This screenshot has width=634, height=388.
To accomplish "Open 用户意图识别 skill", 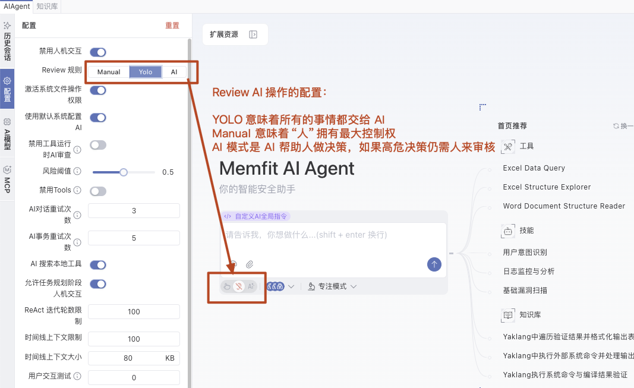I will 525,252.
